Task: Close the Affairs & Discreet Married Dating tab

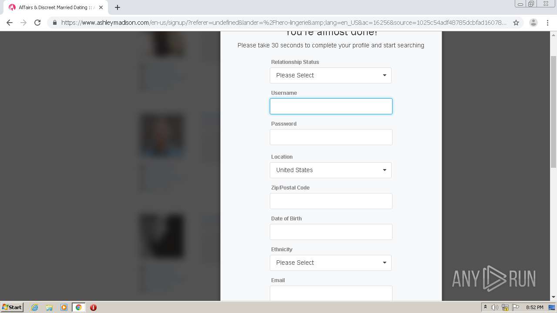Action: (101, 7)
